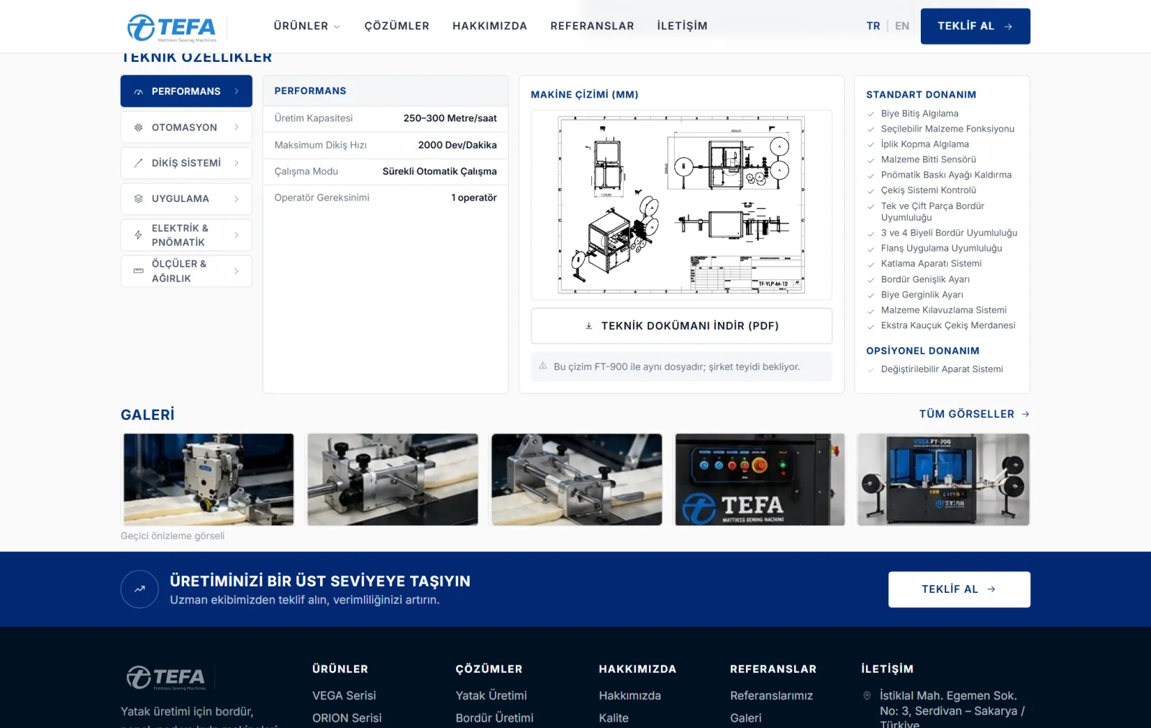Open the Bordür Üretimi footer link

point(495,718)
